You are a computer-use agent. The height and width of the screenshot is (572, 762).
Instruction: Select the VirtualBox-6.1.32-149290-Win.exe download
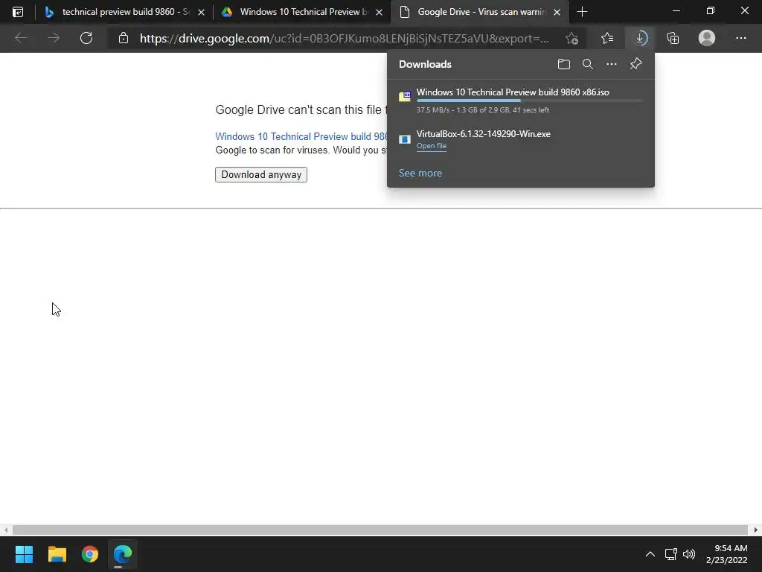(x=520, y=139)
